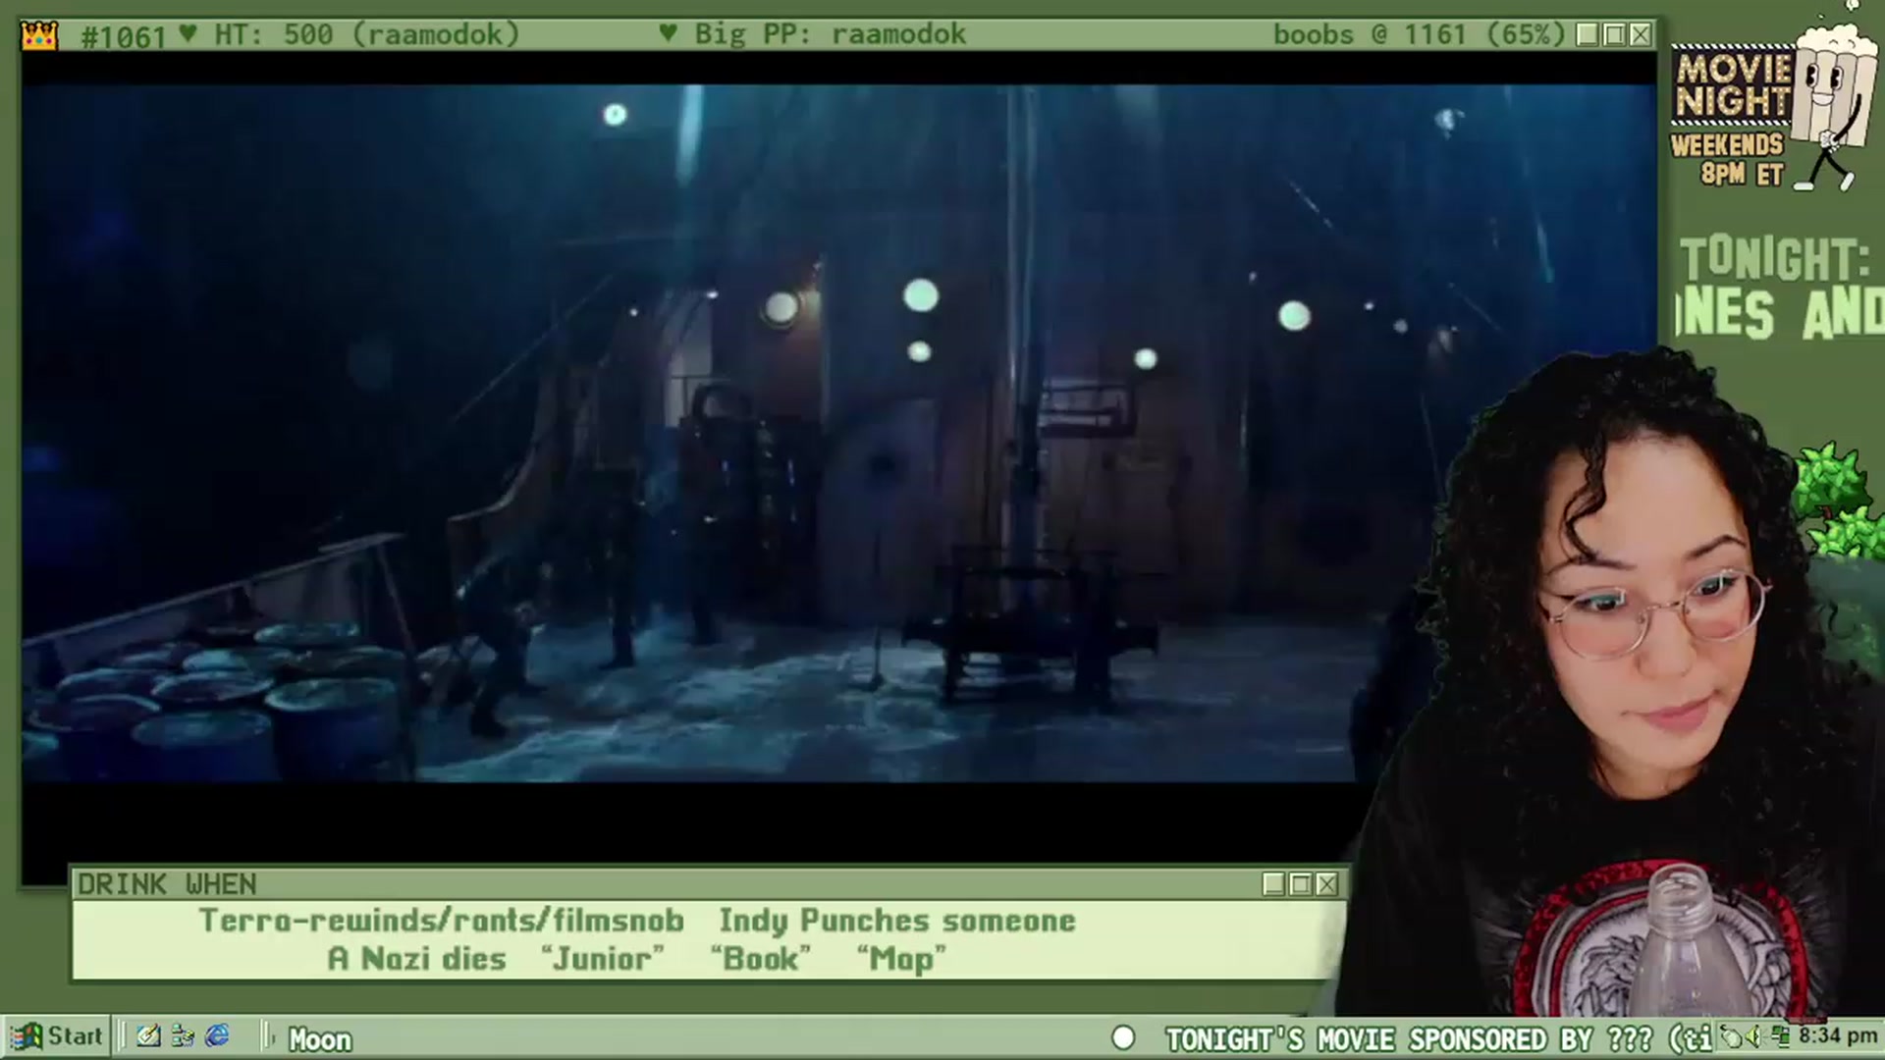Click the WEEKENDS 8PM ET text

point(1728,160)
